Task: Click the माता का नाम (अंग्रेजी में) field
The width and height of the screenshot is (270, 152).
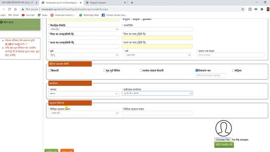Action: click(84, 46)
